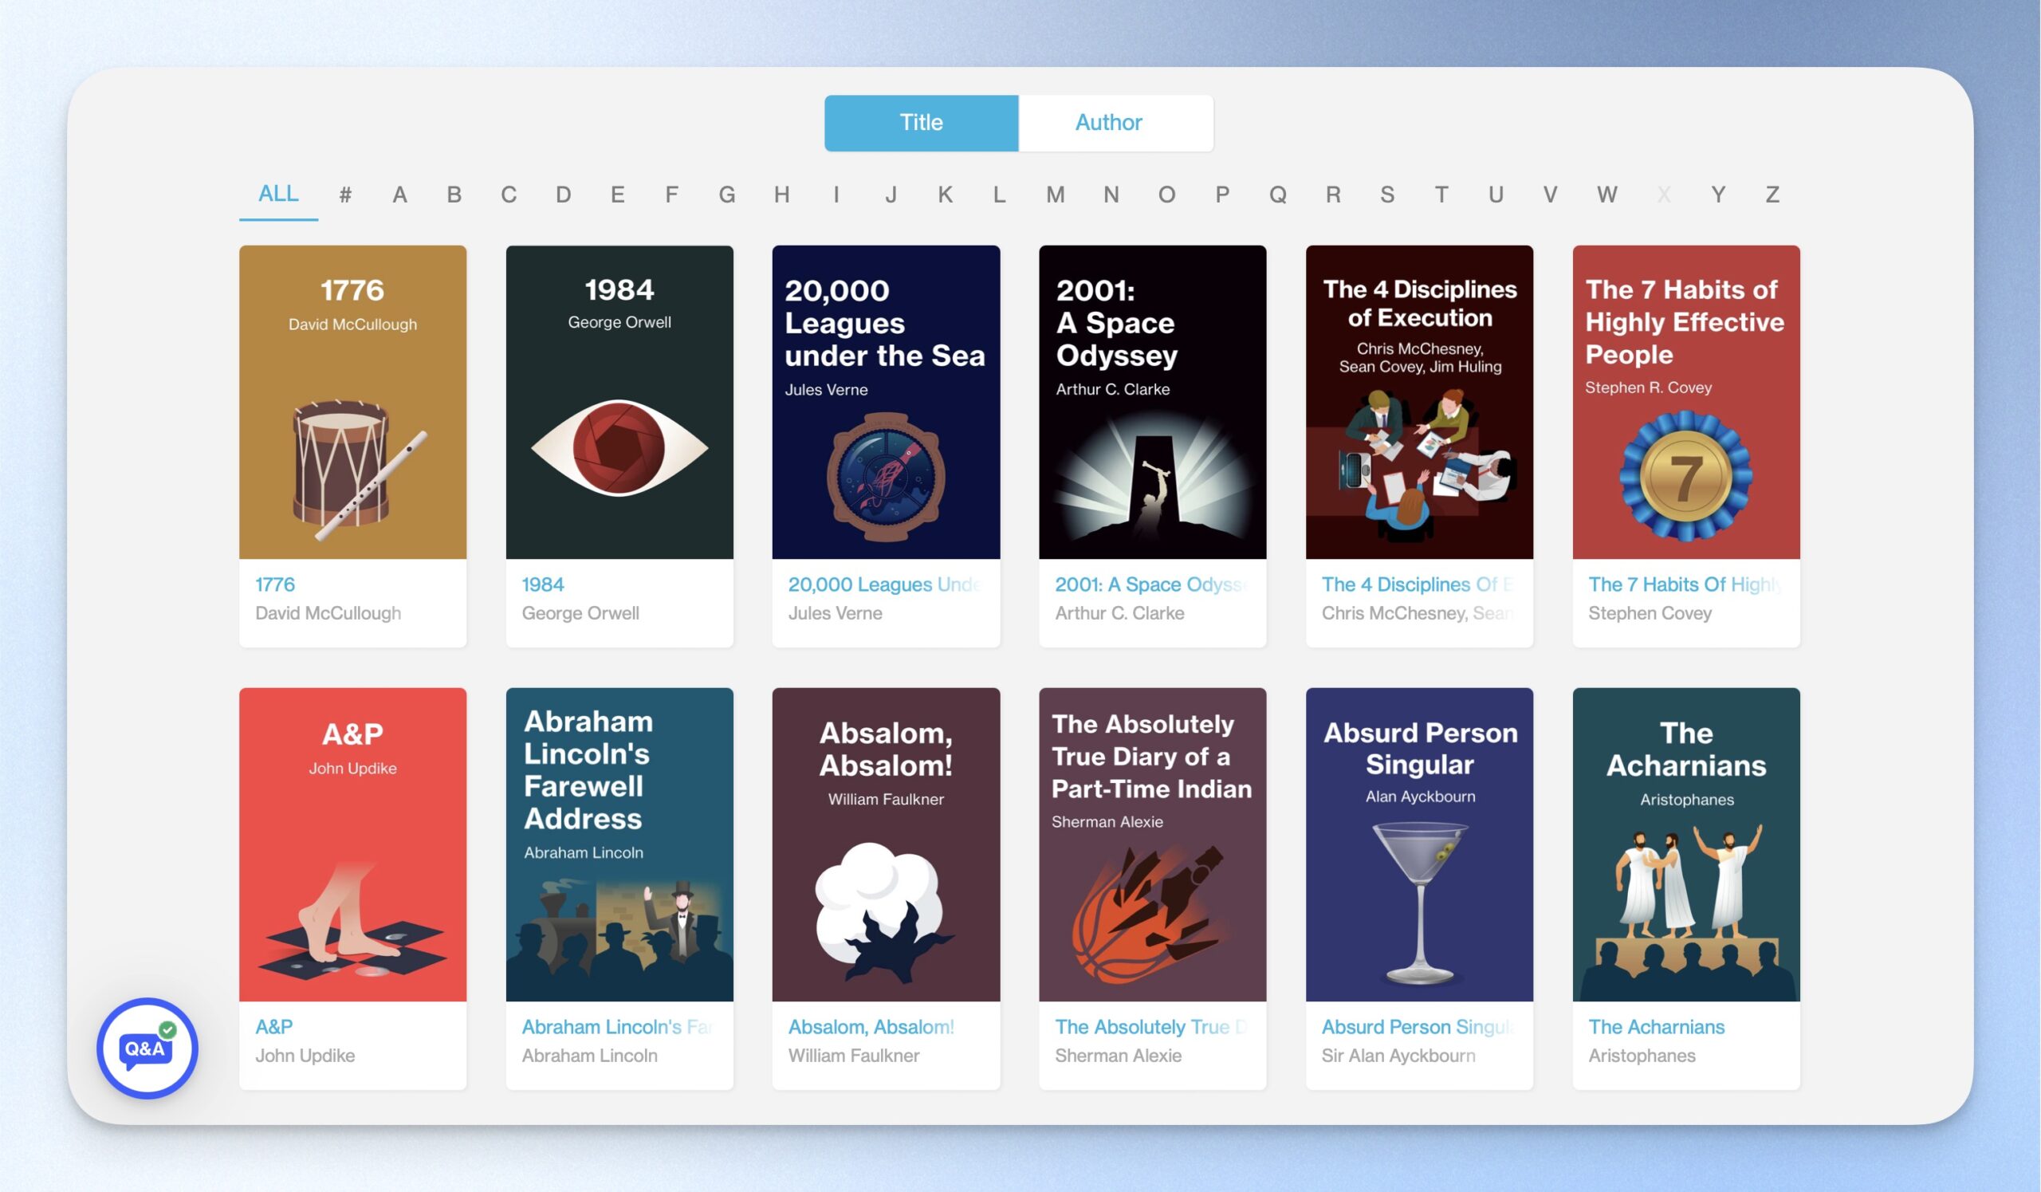Image resolution: width=2041 pixels, height=1192 pixels.
Task: Click Abraham Lincoln's Farewell Address title link
Action: click(617, 1027)
